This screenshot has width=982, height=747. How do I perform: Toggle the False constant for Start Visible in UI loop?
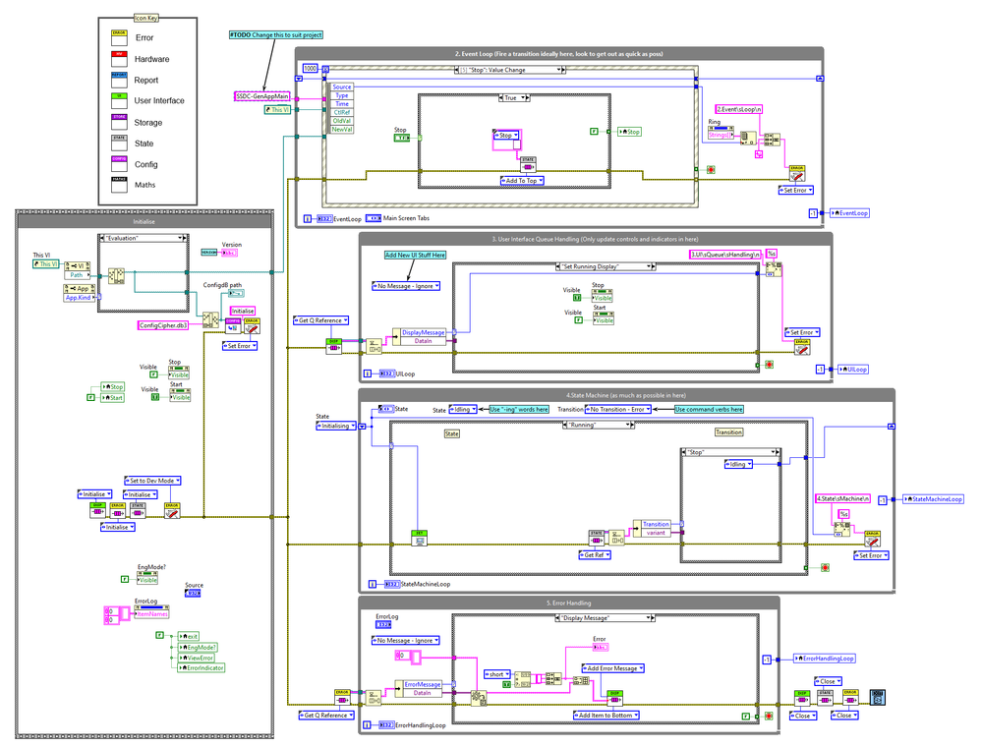tap(577, 319)
